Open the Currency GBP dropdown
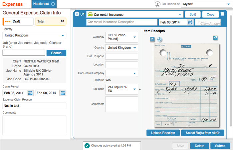233x150 pixels. (x=121, y=37)
